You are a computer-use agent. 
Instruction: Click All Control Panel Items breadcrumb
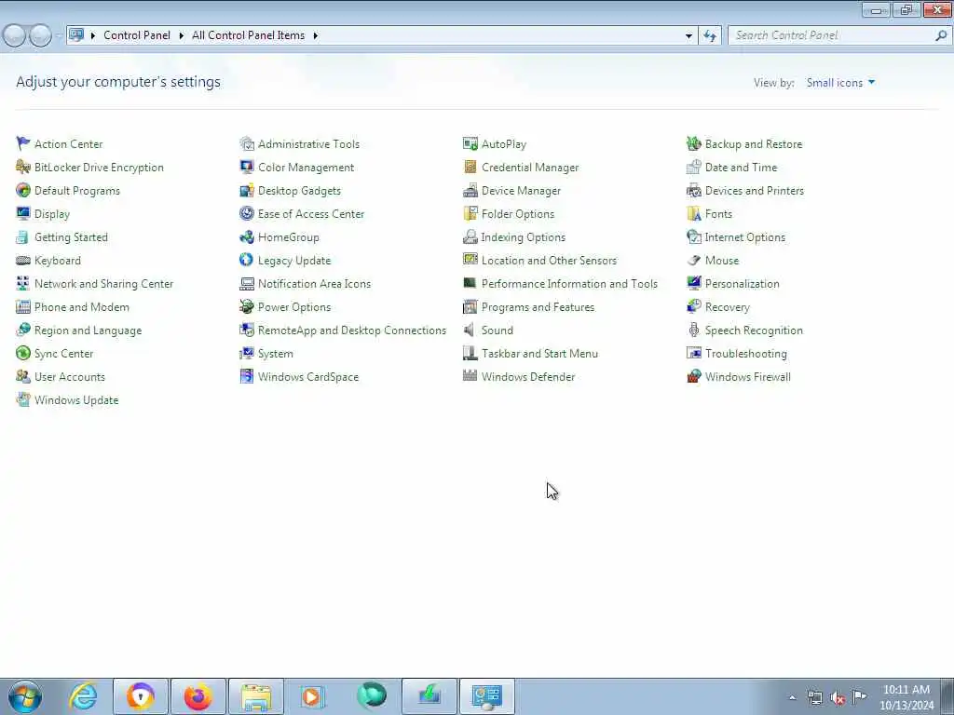(248, 35)
